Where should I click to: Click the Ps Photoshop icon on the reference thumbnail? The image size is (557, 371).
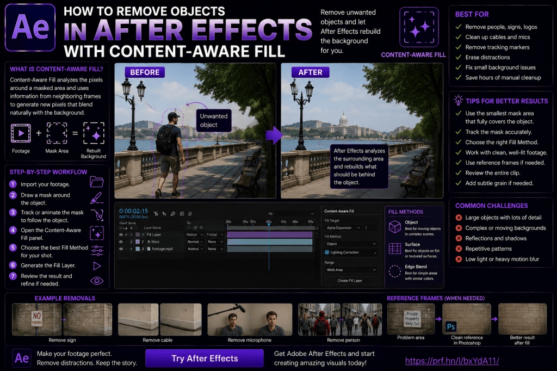[x=451, y=326]
